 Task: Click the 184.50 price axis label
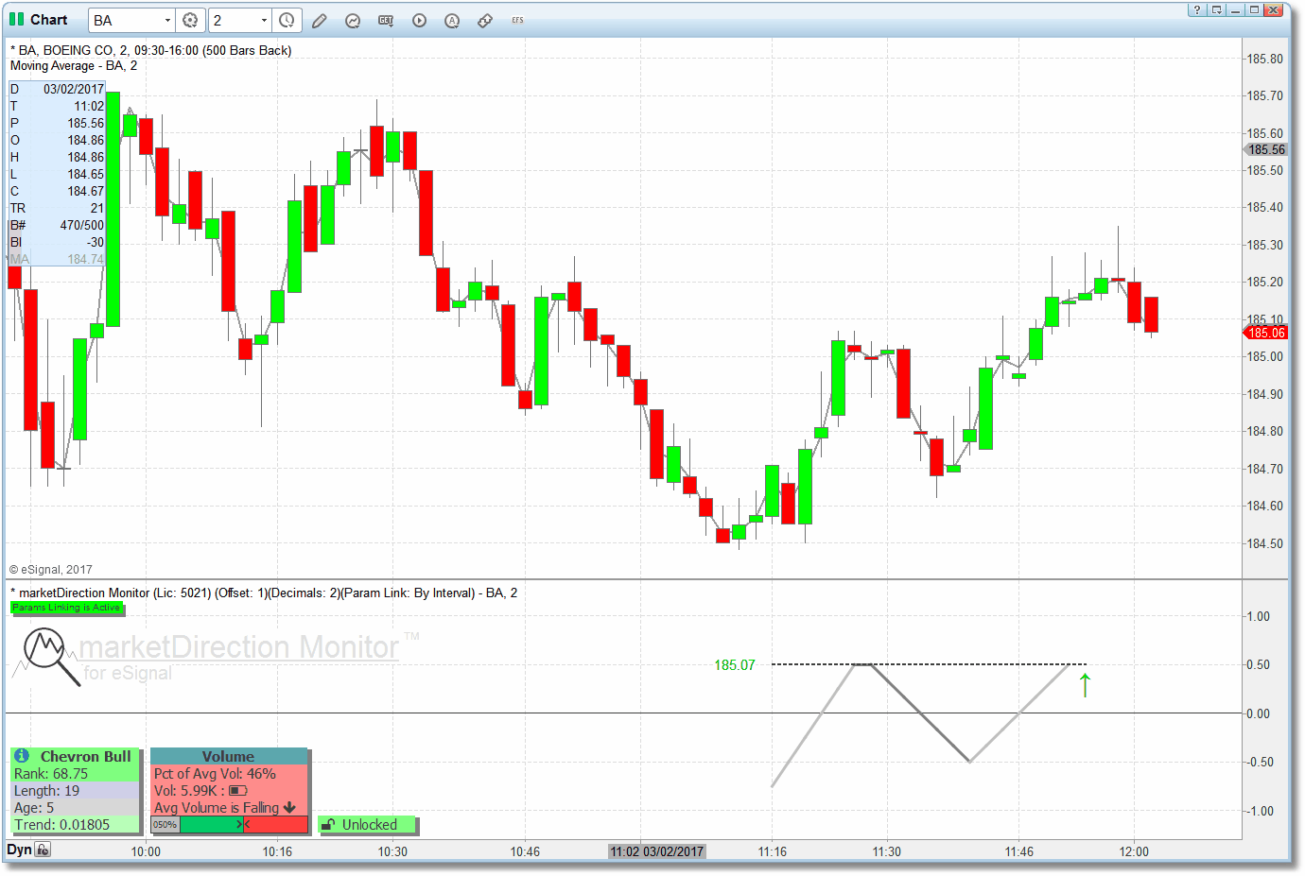click(1264, 543)
